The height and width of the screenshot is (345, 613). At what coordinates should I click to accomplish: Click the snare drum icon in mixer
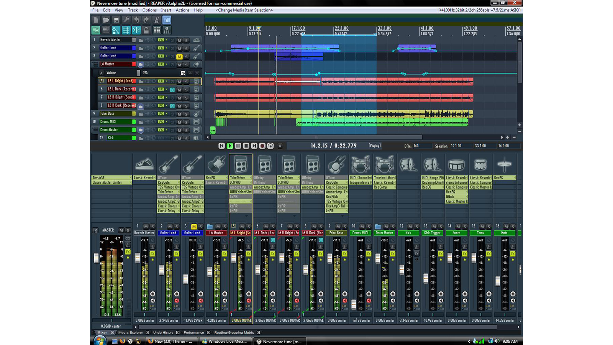pos(456,165)
